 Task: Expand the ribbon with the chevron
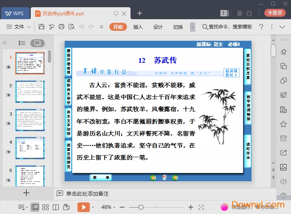click(282, 27)
